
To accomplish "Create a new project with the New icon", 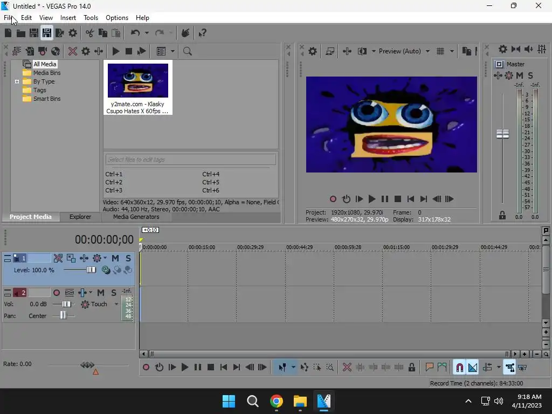I will click(x=8, y=33).
